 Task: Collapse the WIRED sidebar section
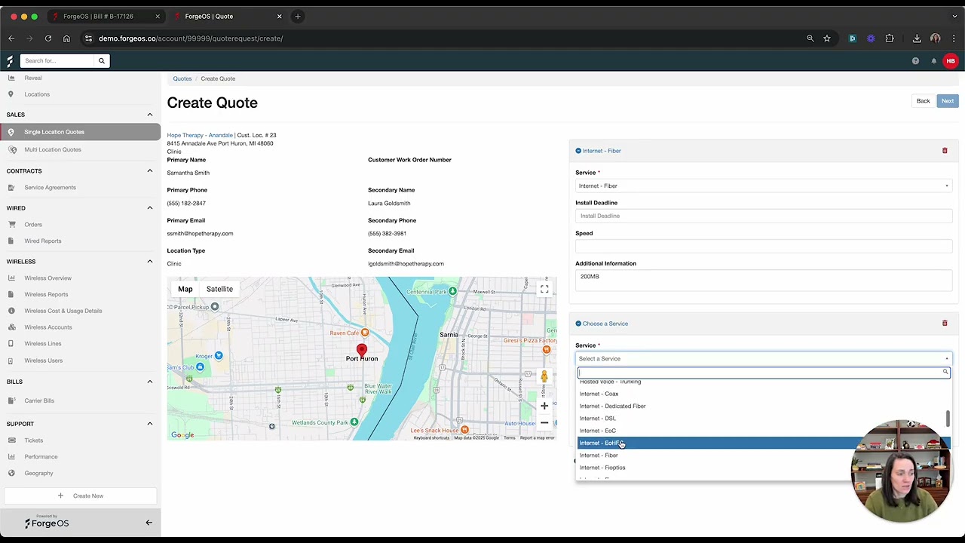[x=150, y=208]
